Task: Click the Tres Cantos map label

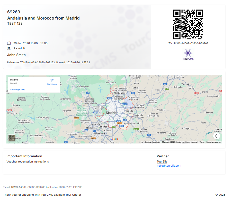Action: coord(111,83)
